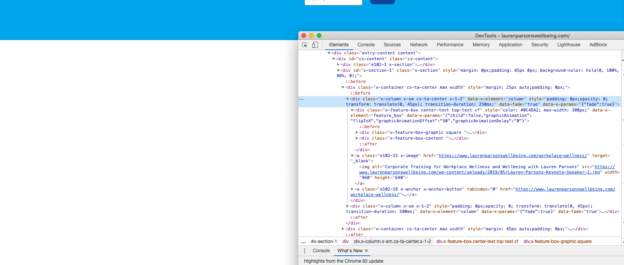Image resolution: width=624 pixels, height=265 pixels.
Task: Open the Security tab
Action: (x=540, y=45)
